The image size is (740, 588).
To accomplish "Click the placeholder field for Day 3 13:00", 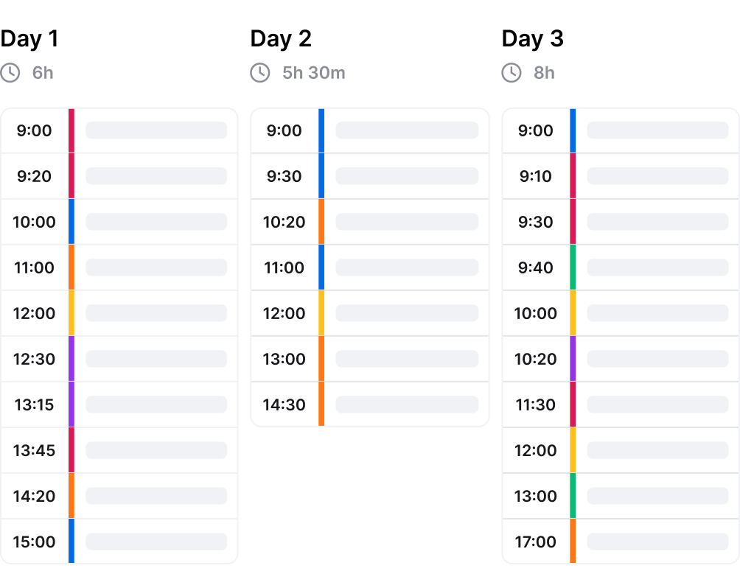I will 657,496.
